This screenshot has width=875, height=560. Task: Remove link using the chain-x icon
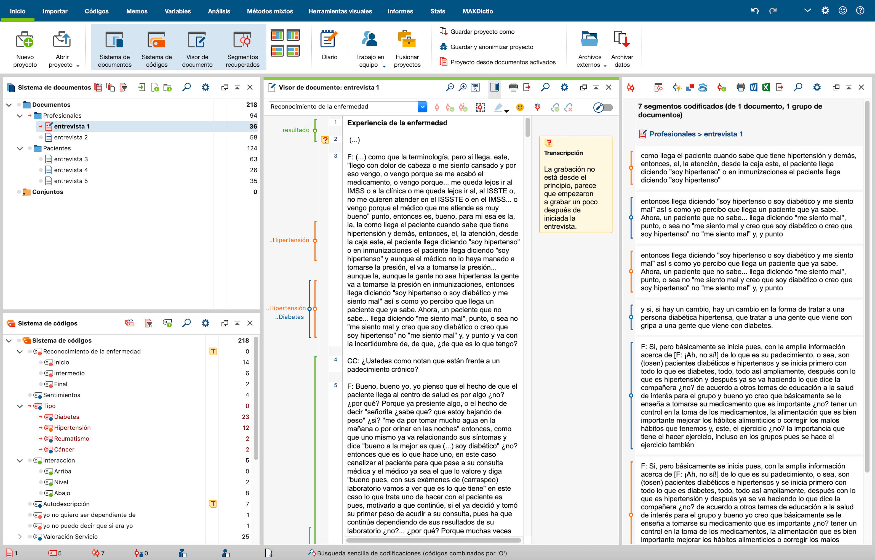coord(569,107)
